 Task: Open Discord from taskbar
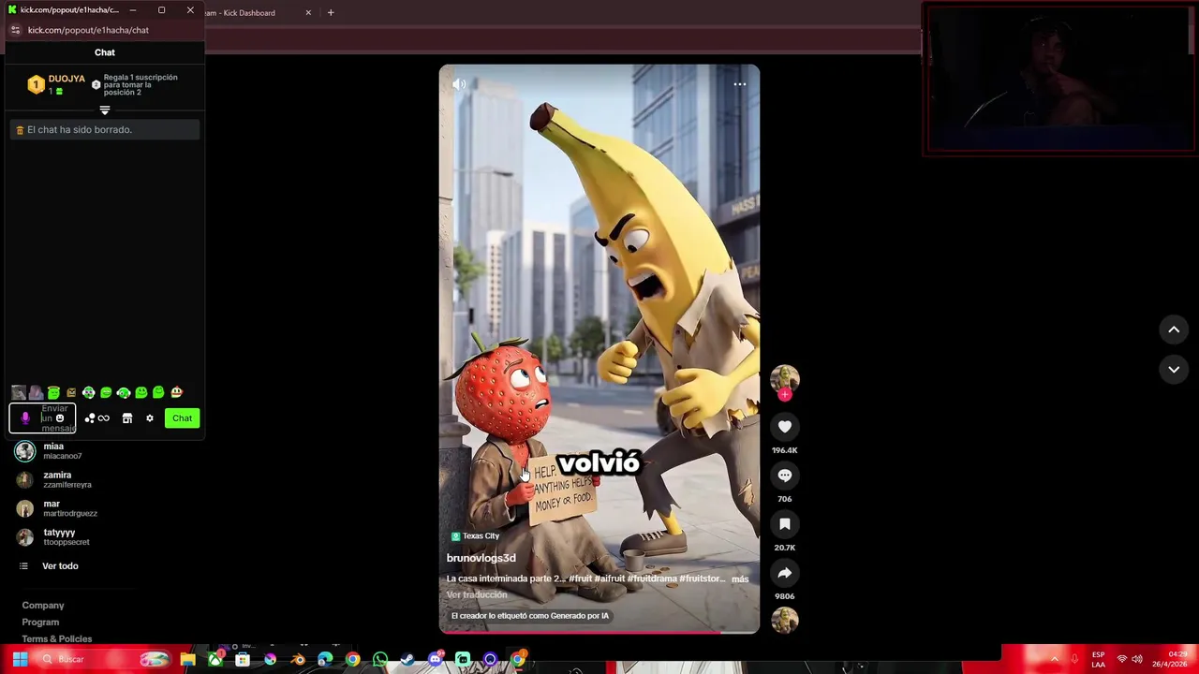(435, 660)
